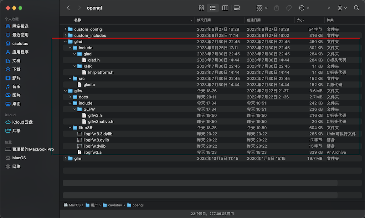Sort by Kind (种类) column header

[330, 20]
